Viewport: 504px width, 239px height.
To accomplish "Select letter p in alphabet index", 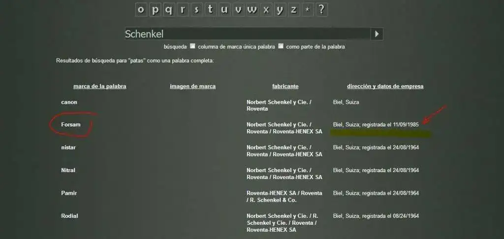I will coord(155,10).
